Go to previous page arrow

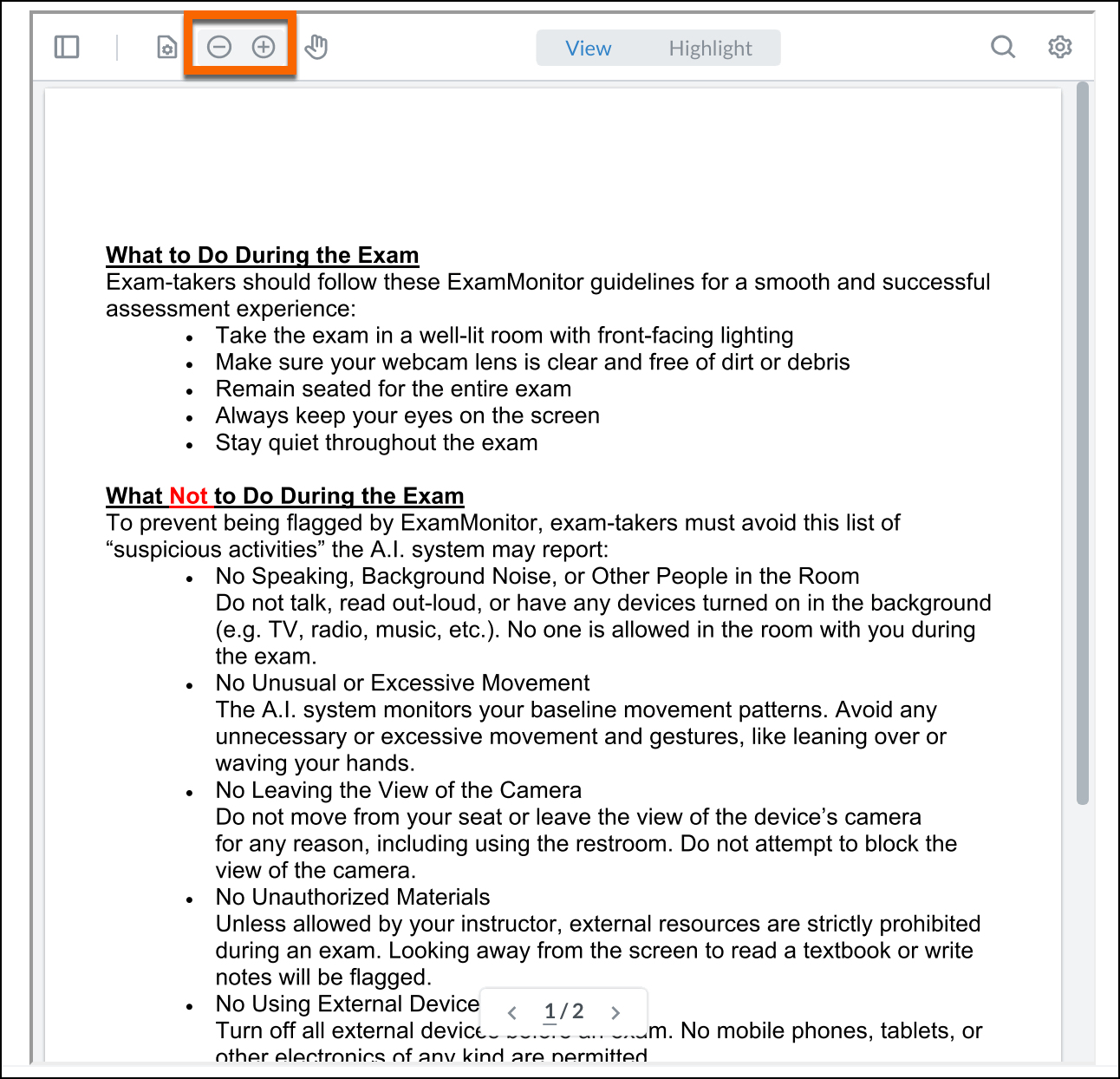512,1012
